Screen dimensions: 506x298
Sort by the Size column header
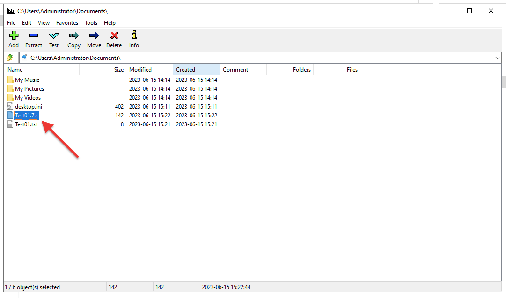coord(103,70)
